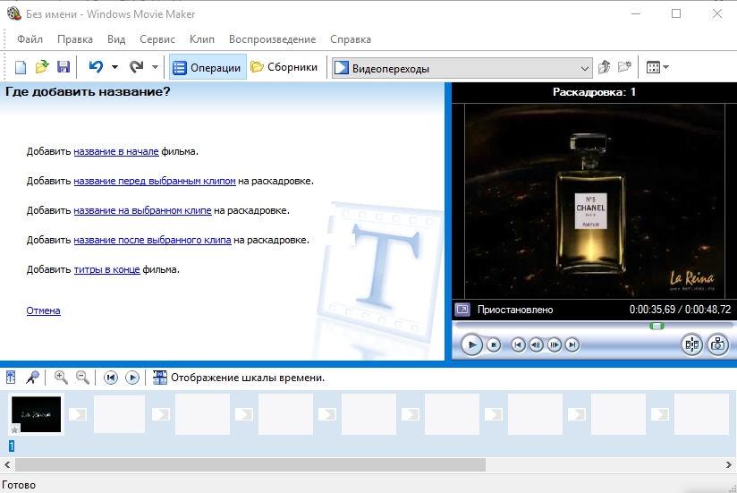The height and width of the screenshot is (493, 737).
Task: Split the clip at the current frame
Action: (x=692, y=345)
